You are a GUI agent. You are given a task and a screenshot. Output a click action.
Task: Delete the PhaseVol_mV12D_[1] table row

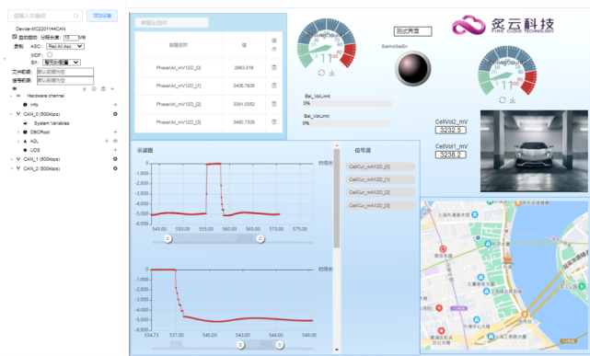[x=274, y=86]
